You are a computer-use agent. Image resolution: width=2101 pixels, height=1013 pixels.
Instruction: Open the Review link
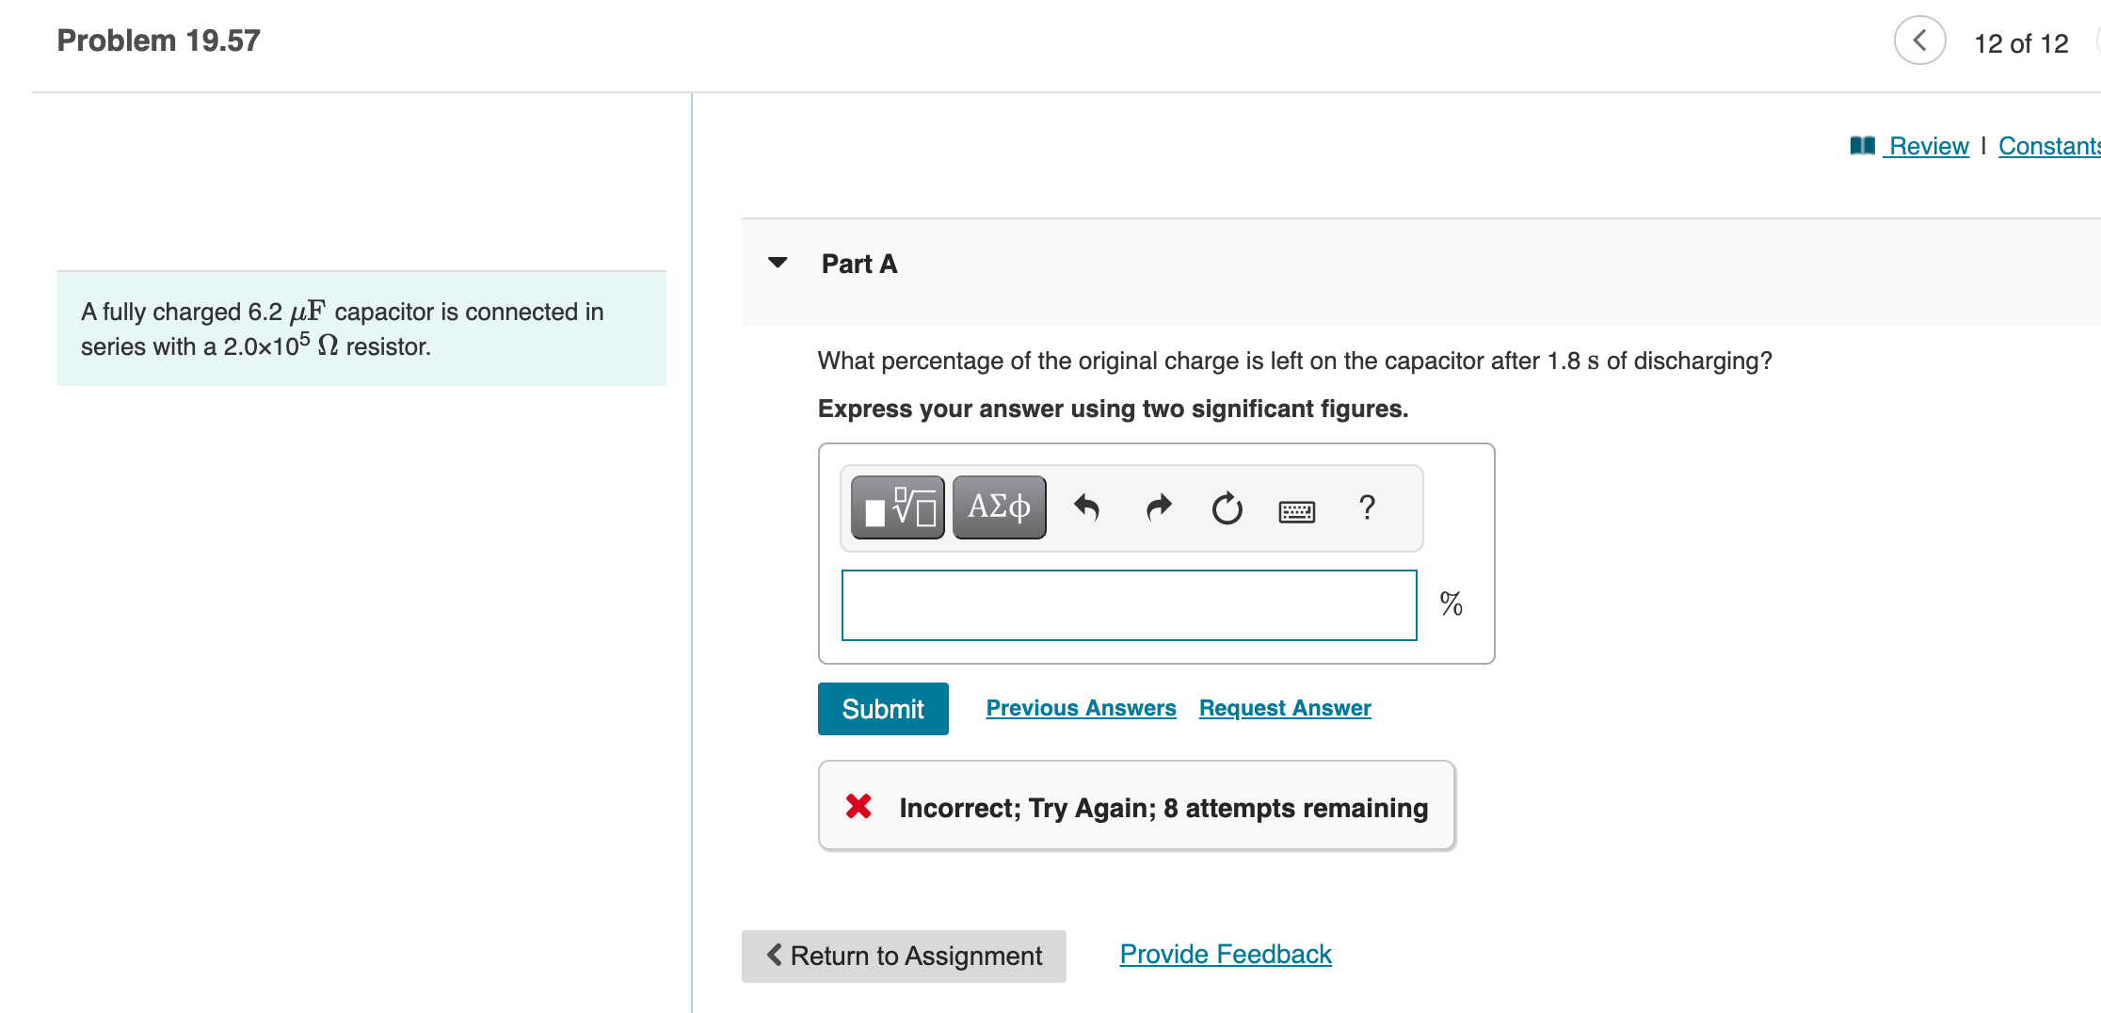pos(1929,146)
